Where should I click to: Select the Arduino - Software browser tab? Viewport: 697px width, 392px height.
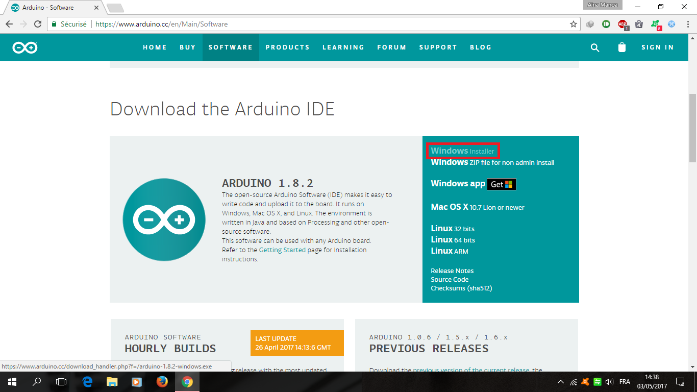click(56, 8)
